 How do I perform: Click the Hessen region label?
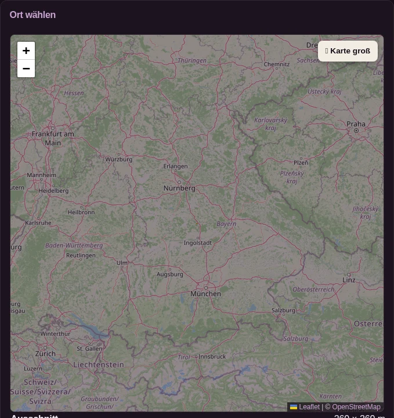tap(74, 93)
